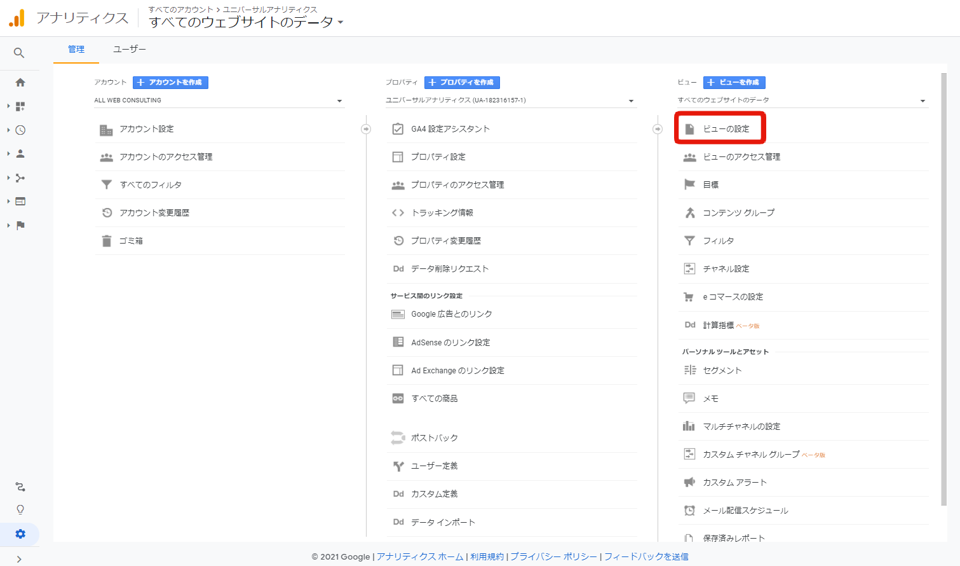960x566 pixels.
Task: Switch to the 管理 tab
Action: [x=76, y=50]
